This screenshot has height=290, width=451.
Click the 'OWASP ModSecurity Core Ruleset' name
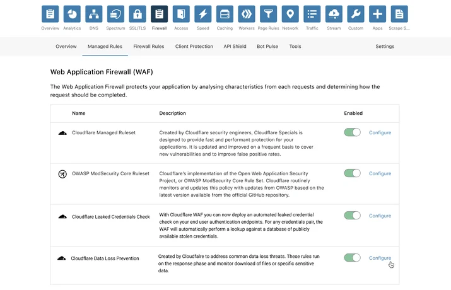click(x=110, y=173)
